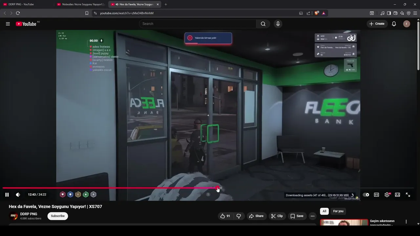Open Geçim sıkıntısının recommended video thumbnail
The width and height of the screenshot is (420, 236).
click(344, 223)
